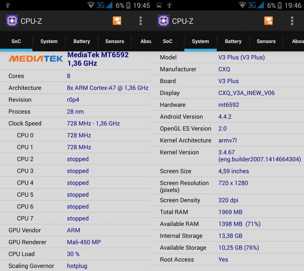Tap the orange trophy icon on the right screen
The height and width of the screenshot is (271, 304).
click(x=268, y=21)
